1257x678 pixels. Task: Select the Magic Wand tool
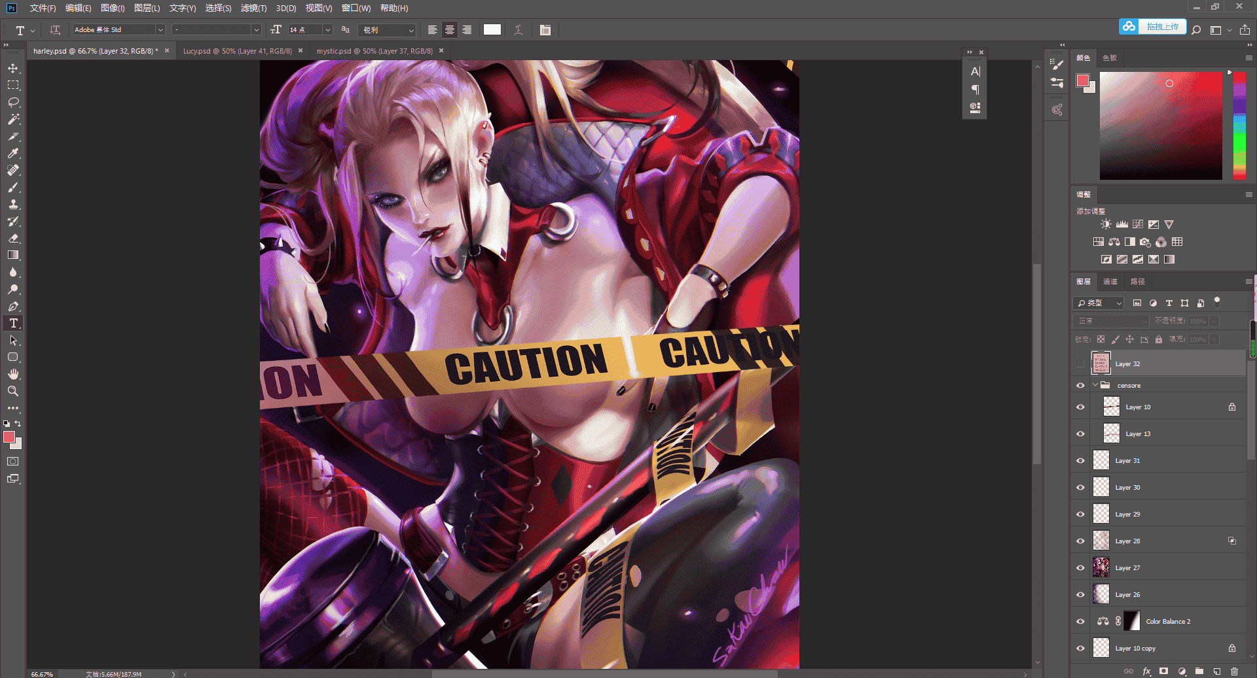pos(13,119)
